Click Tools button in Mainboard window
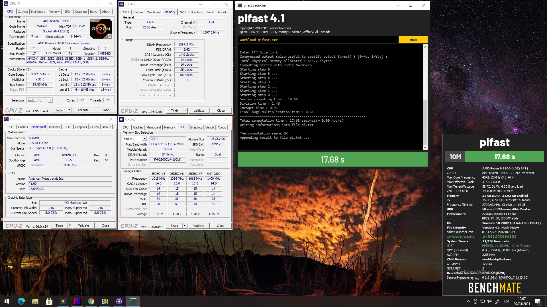 [x=59, y=225]
